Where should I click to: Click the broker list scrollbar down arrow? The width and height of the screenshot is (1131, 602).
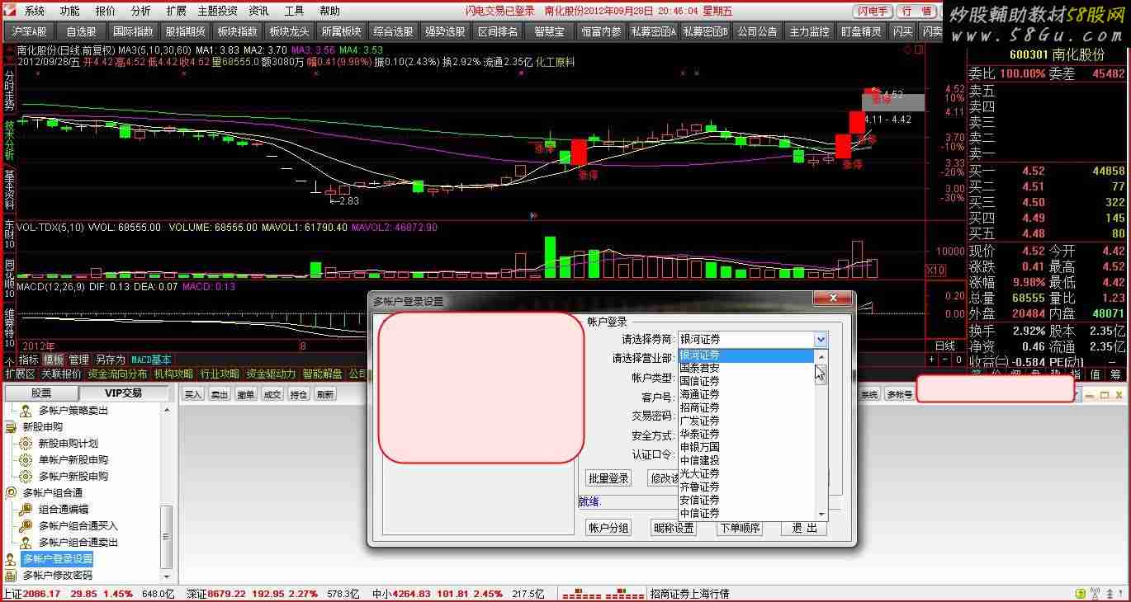[821, 513]
